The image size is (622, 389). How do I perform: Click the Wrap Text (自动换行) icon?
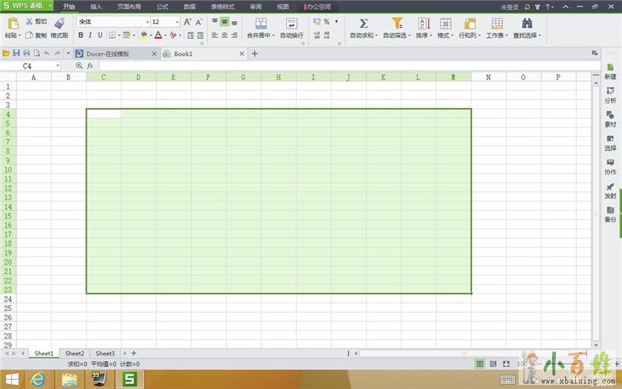(x=292, y=24)
